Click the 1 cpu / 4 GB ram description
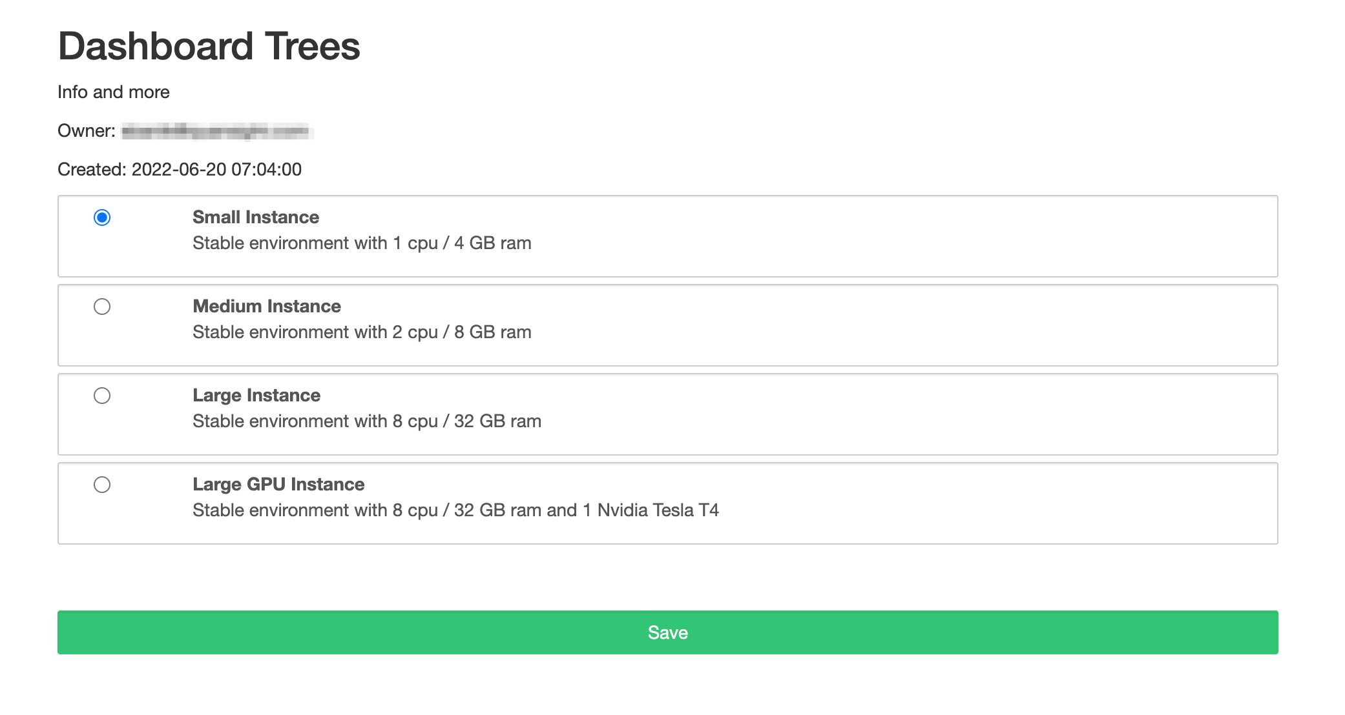 [x=362, y=243]
